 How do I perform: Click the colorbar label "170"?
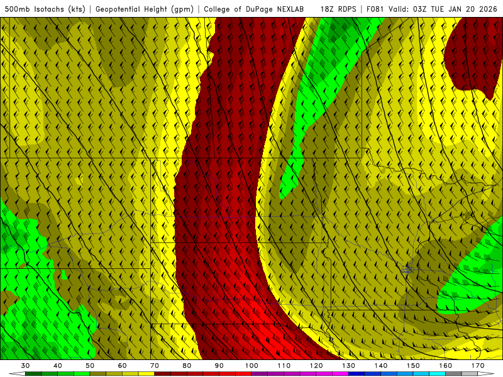[478, 366]
